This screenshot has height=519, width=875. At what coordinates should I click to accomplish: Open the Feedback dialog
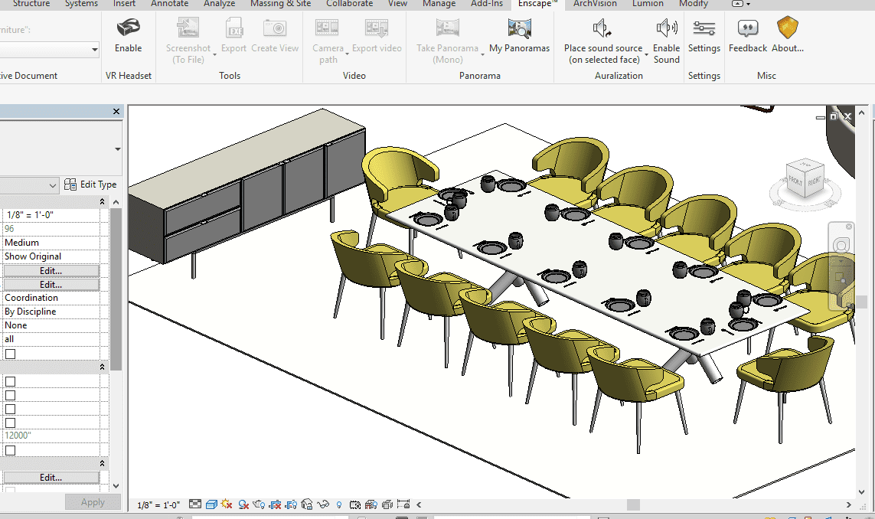747,37
